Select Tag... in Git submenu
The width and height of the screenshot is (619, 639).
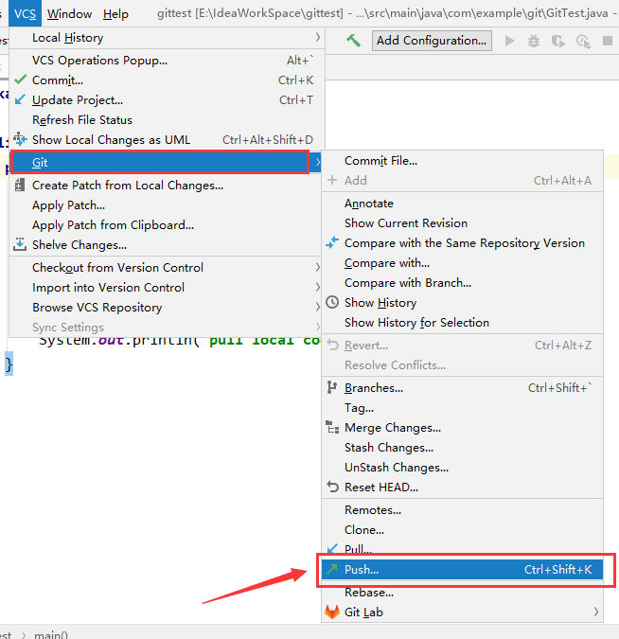pyautogui.click(x=462, y=407)
